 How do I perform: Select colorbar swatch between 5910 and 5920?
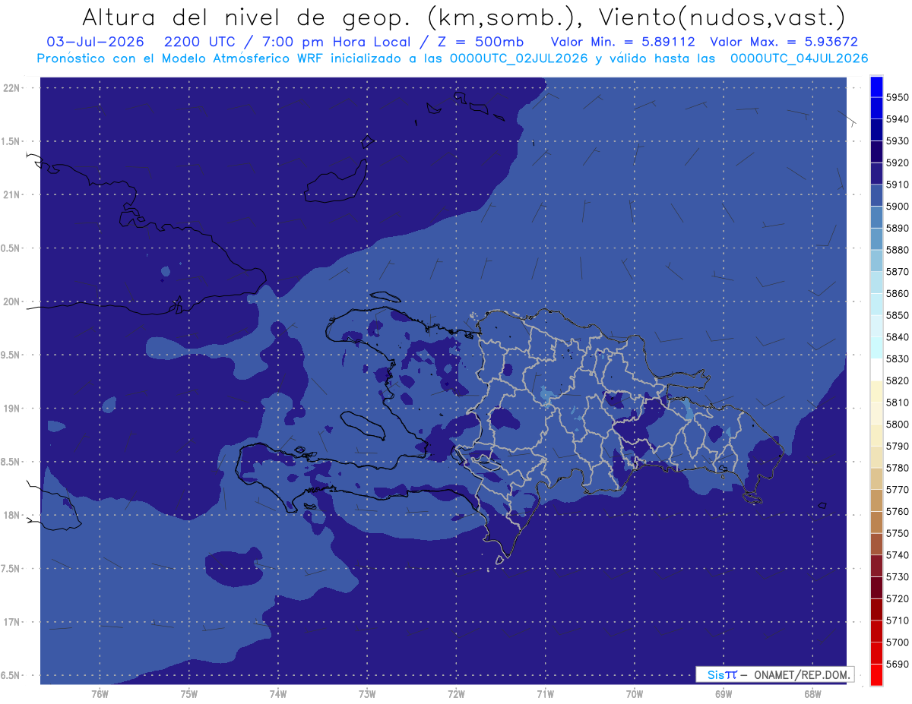(876, 174)
